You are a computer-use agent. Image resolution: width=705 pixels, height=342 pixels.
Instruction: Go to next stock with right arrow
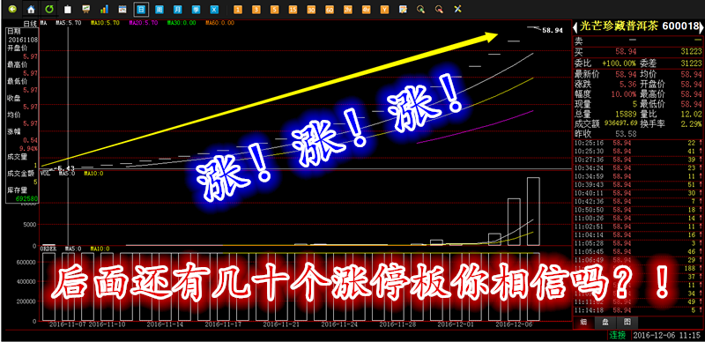701,27
